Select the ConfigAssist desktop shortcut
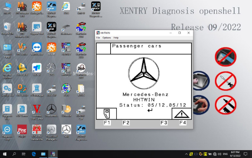Image resolution: width=252 pixels, height=158 pixels. 7,90
